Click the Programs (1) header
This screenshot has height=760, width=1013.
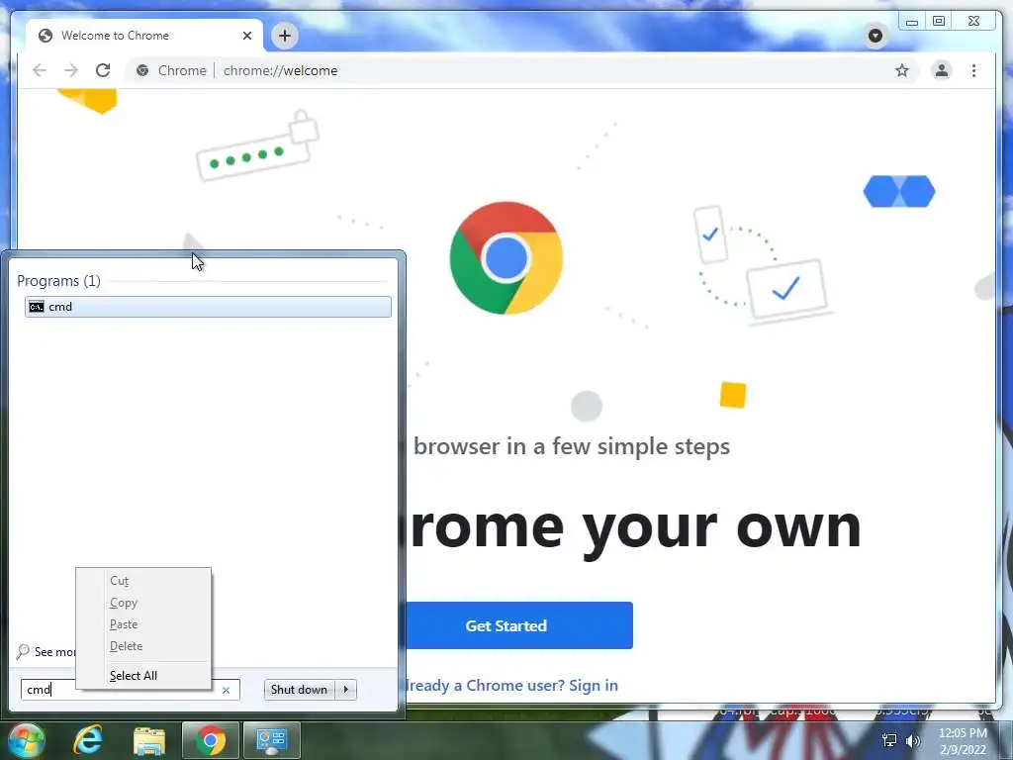point(58,280)
